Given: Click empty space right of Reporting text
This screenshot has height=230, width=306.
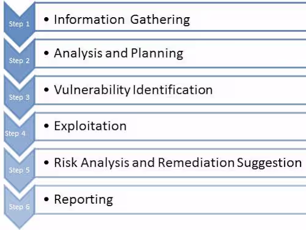Looking at the screenshot, I should click(x=209, y=200).
